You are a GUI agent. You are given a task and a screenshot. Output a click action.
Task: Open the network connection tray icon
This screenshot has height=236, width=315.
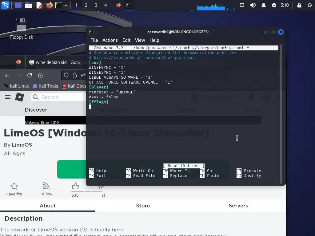coord(242,5)
